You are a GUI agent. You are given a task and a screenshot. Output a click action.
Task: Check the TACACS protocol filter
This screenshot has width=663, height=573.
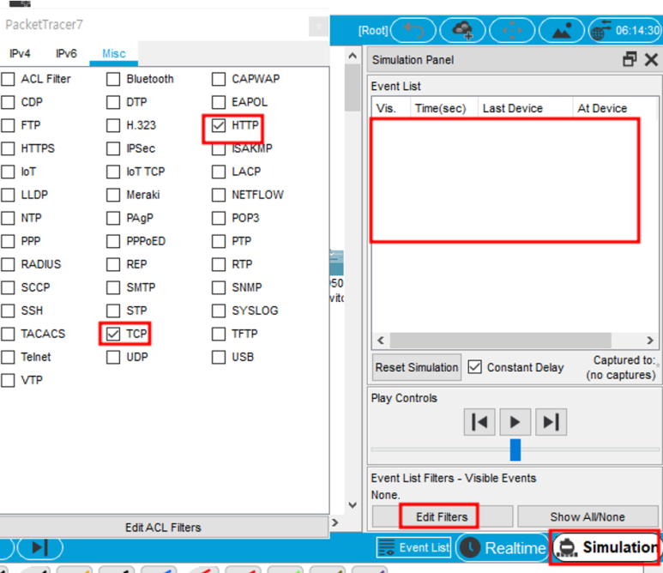point(8,334)
